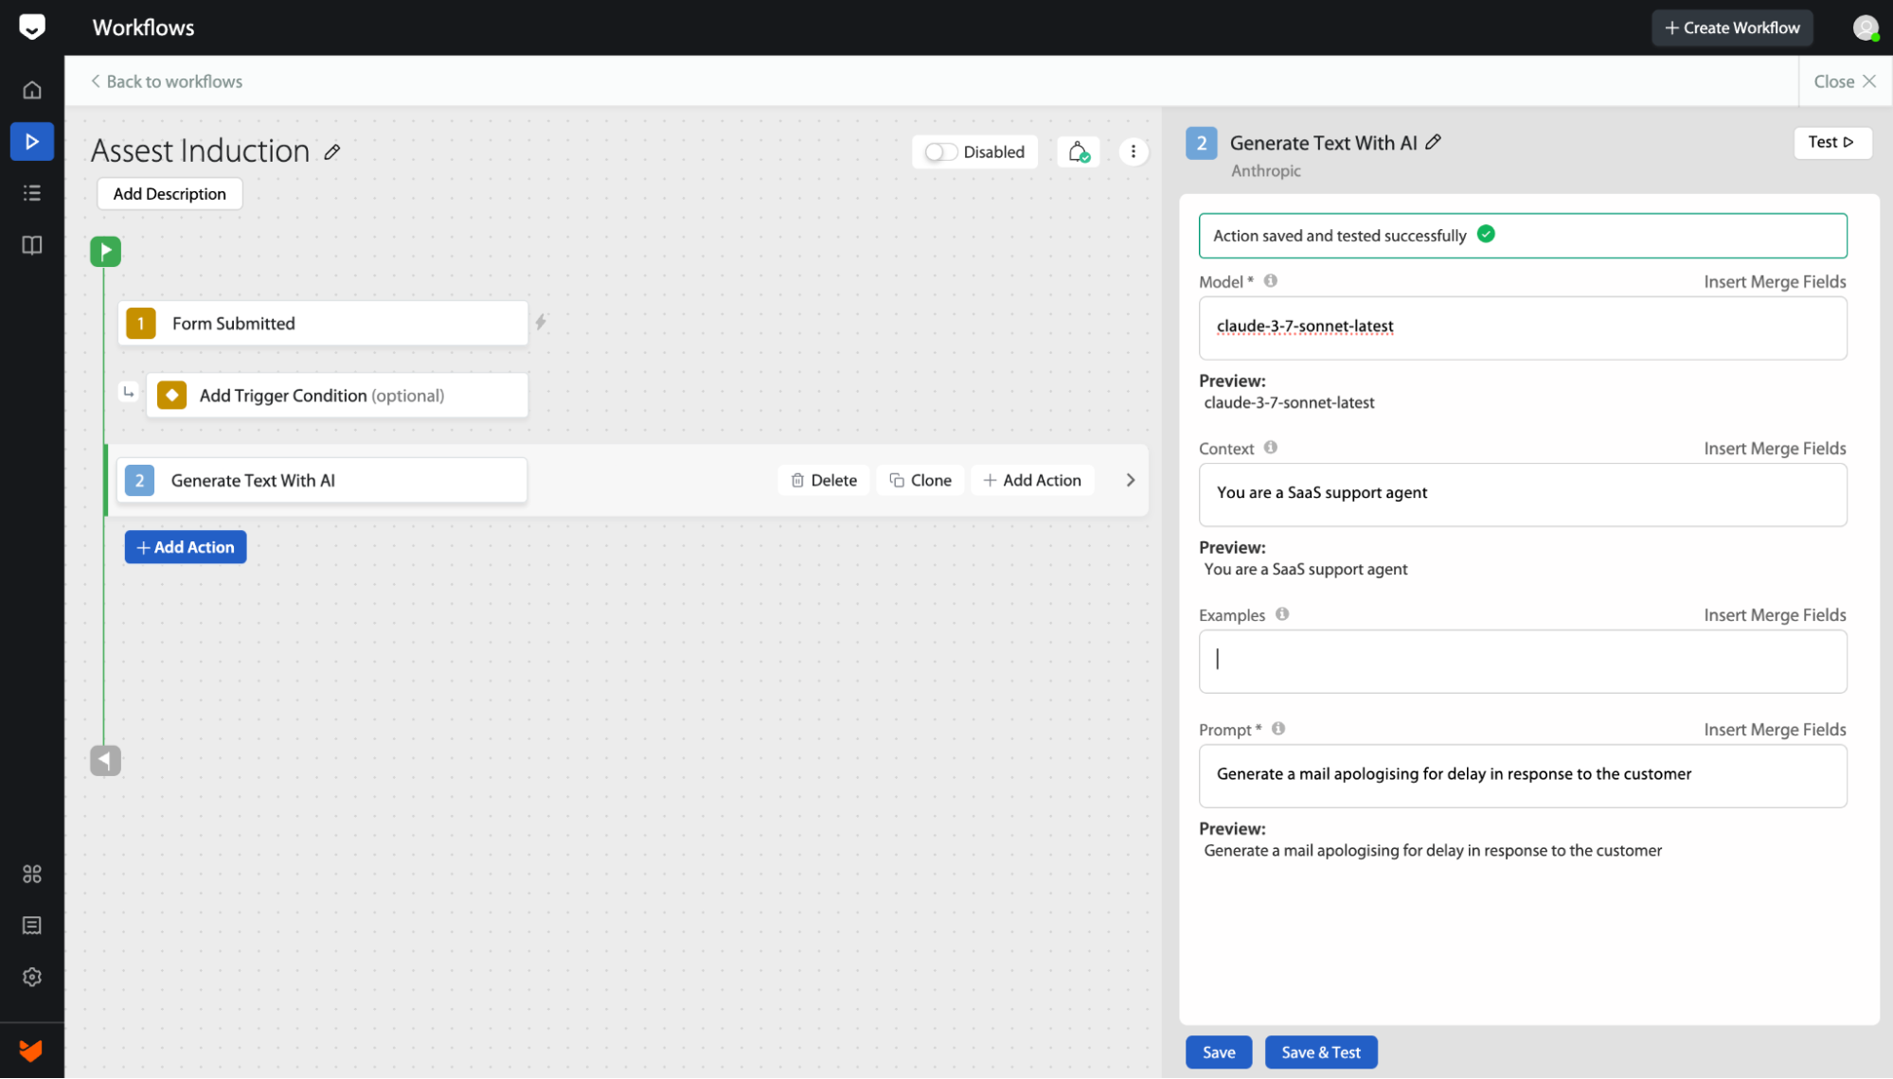Click the lightning bolt beside Form Submitted
Image resolution: width=1893 pixels, height=1079 pixels.
pyautogui.click(x=541, y=323)
